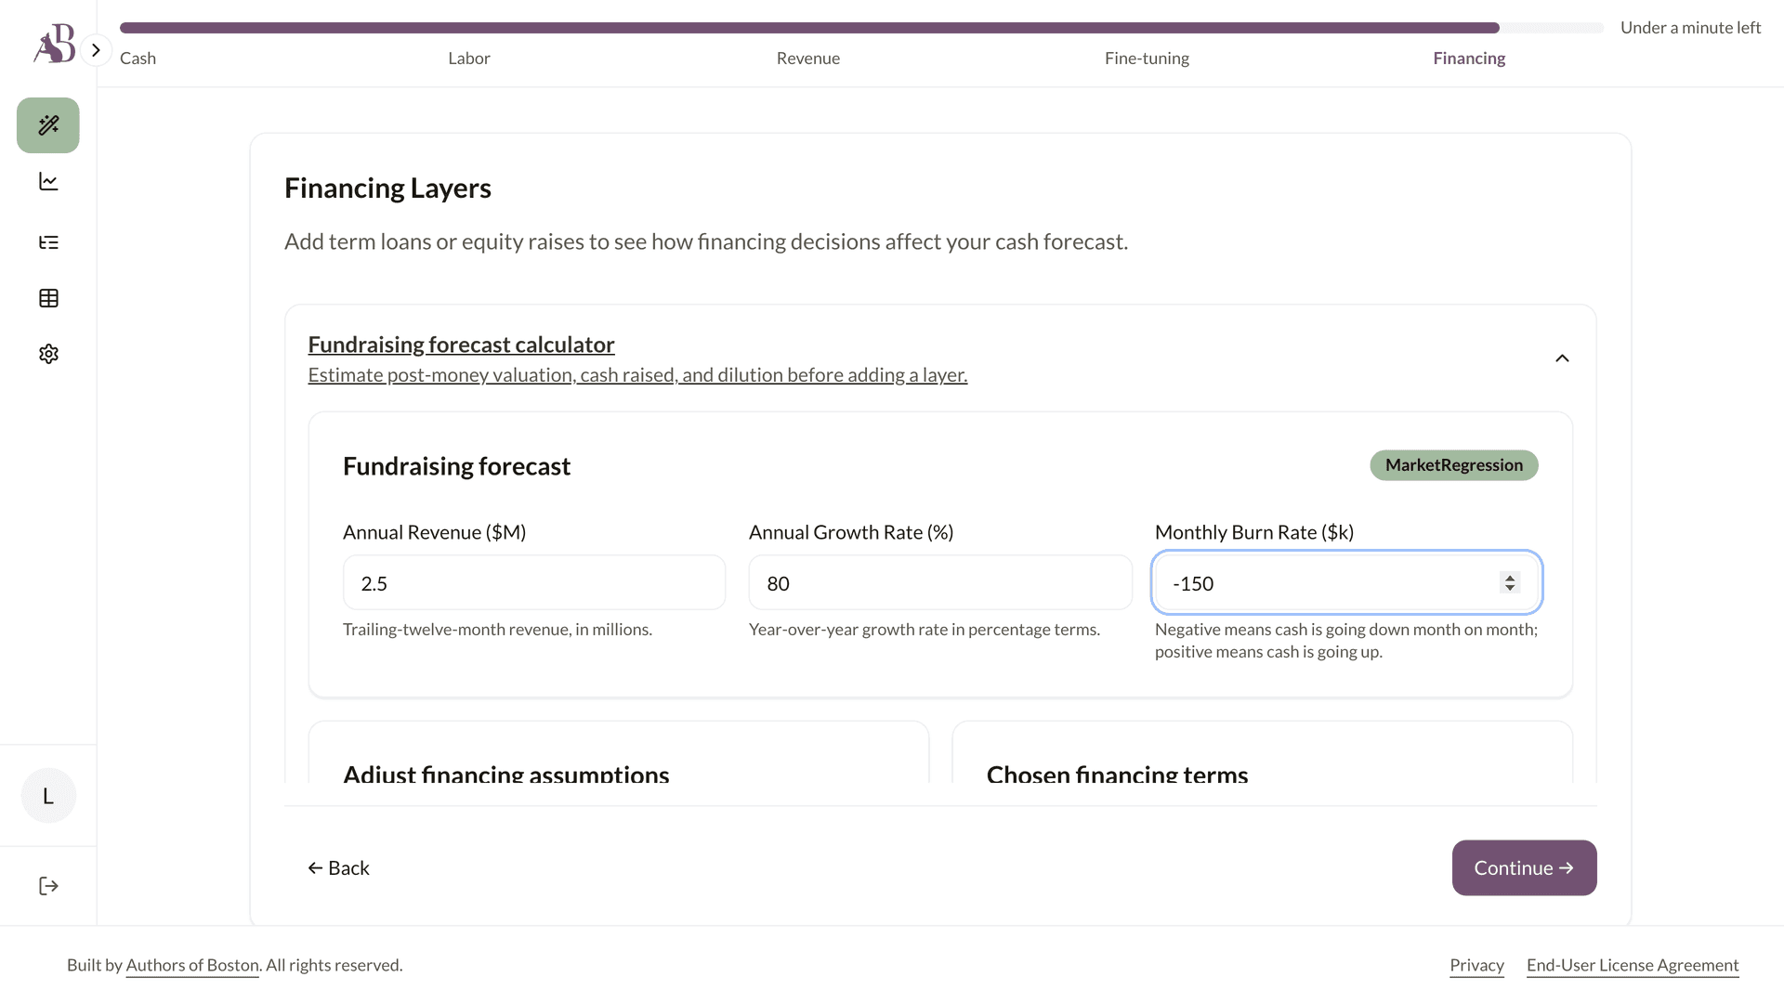Screen dimensions: 1784x1003
Task: Go to the Cash step
Action: coord(138,59)
